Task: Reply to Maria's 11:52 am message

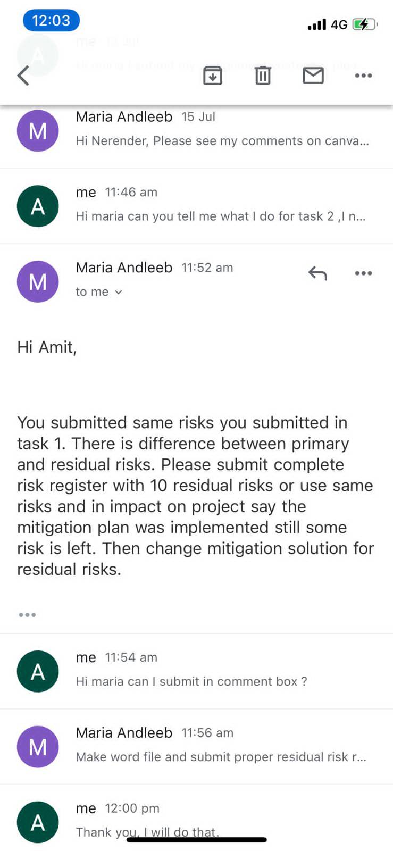Action: (x=317, y=273)
